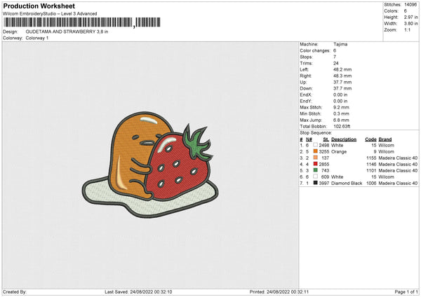Click the green swatch beside 743
Image resolution: width=421 pixels, height=297 pixels.
[316, 170]
